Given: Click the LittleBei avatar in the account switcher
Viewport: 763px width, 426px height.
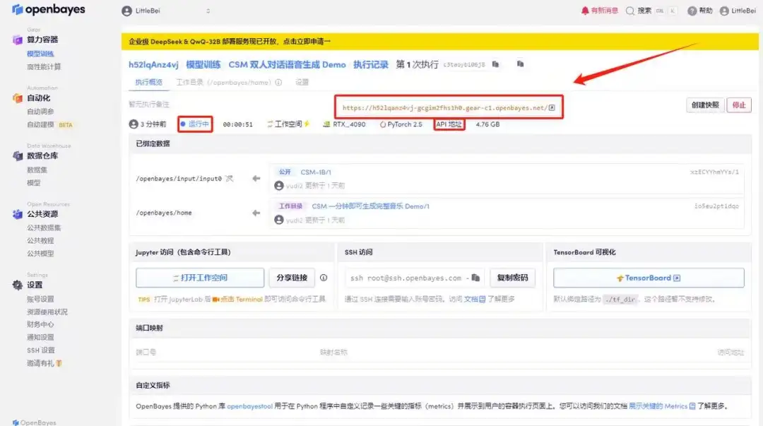Looking at the screenshot, I should tap(127, 11).
